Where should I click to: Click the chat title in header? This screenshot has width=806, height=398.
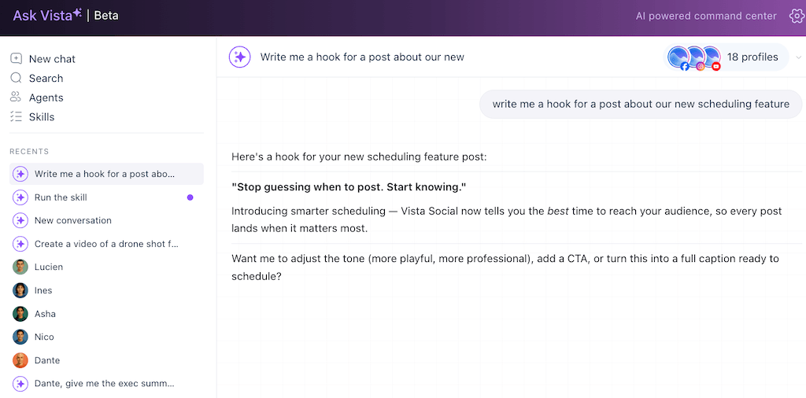click(x=362, y=57)
